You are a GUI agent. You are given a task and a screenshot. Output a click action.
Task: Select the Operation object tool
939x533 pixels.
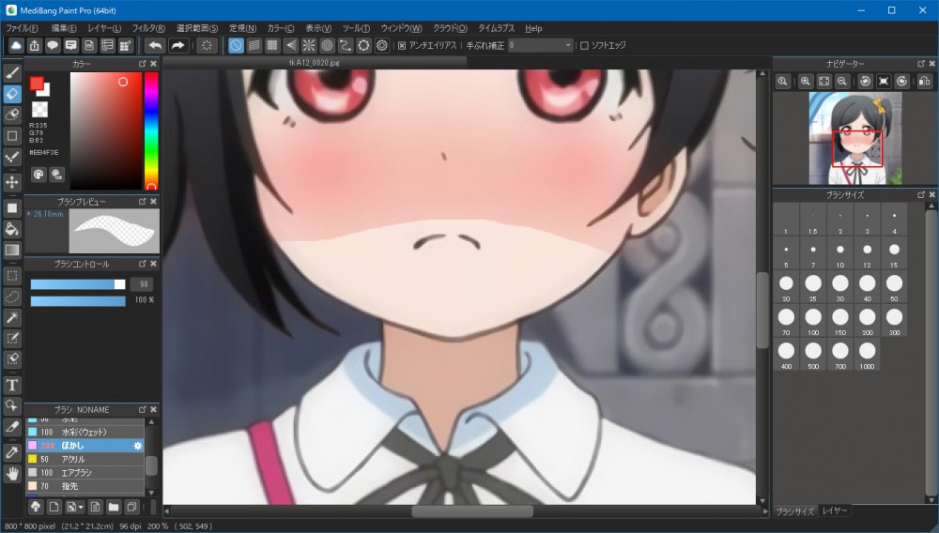(x=12, y=406)
